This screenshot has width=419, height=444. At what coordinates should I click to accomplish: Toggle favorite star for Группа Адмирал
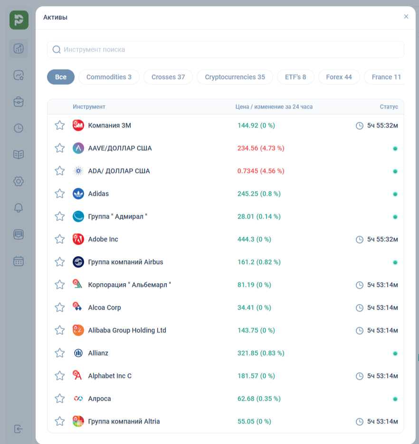click(x=60, y=216)
